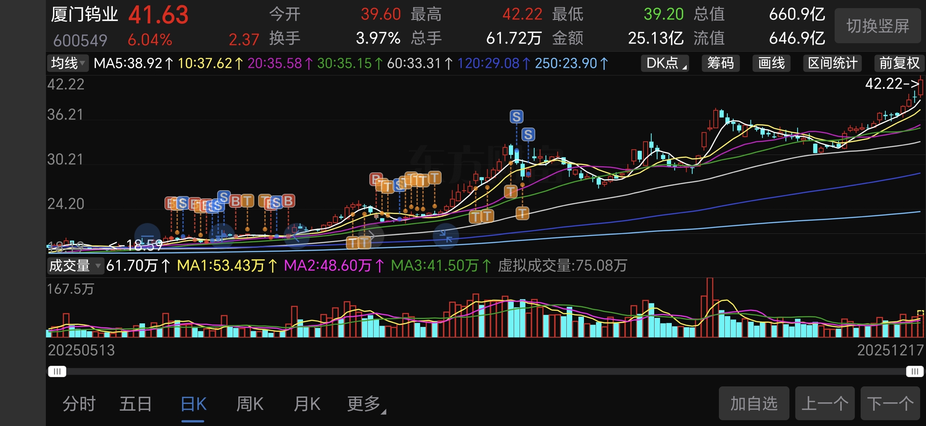Select the second-highest blue S marker
Screen dimensions: 926x426
[x=528, y=134]
